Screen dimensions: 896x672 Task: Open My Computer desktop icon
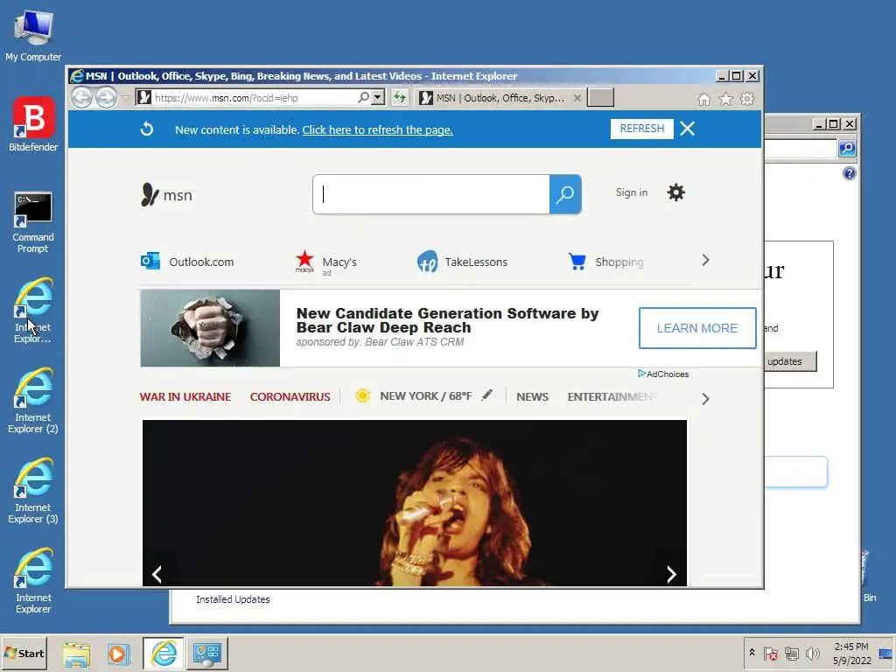[33, 36]
